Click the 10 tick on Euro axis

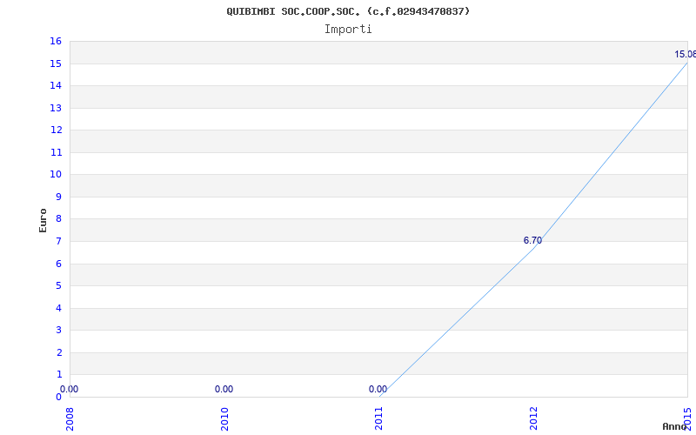(56, 175)
